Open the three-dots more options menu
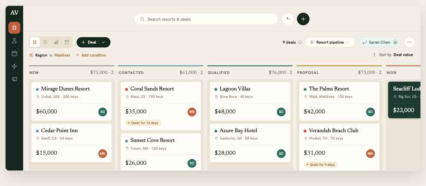Image resolution: width=426 pixels, height=186 pixels. [x=409, y=42]
